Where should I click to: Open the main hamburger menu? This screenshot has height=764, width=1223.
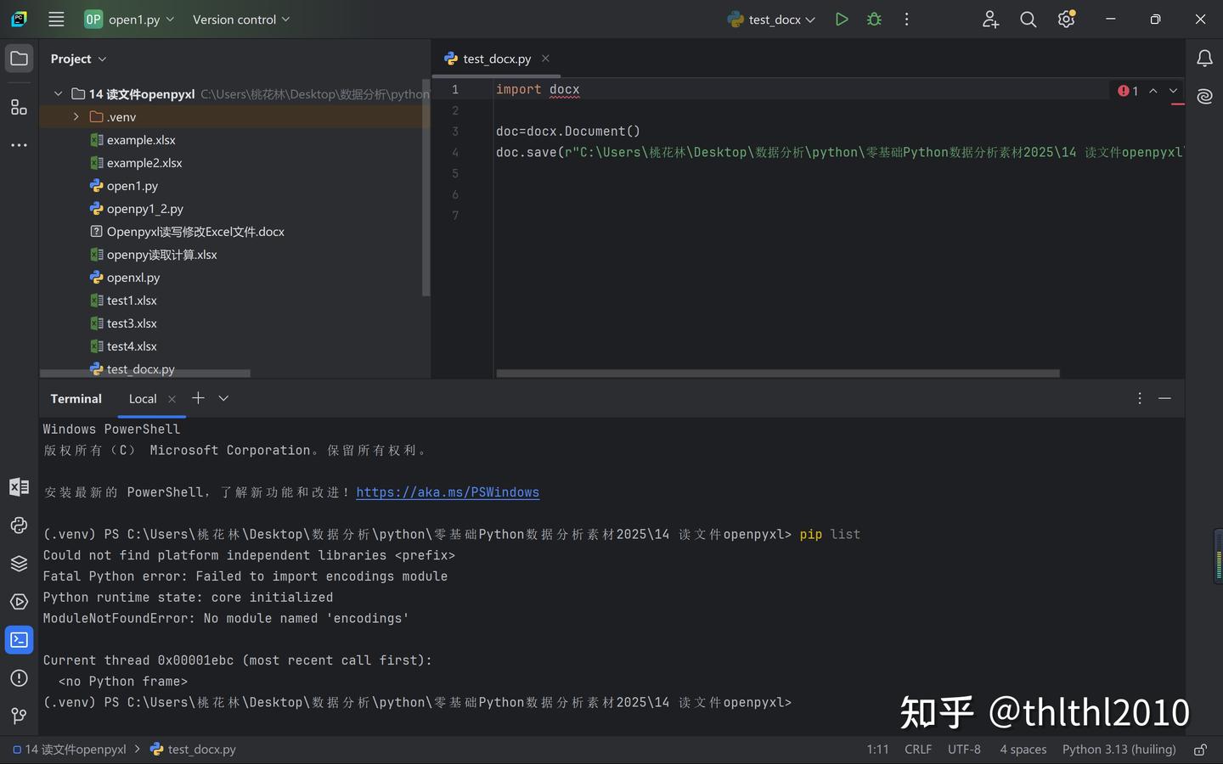click(56, 19)
